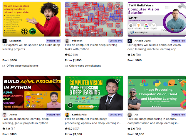
Task: Click Artech Digital logo avatar
Action: pyautogui.click(x=130, y=41)
